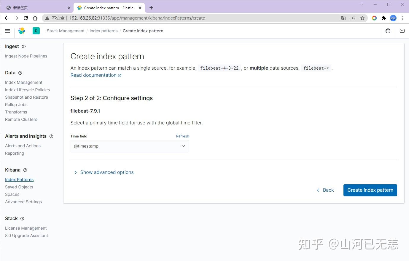The height and width of the screenshot is (261, 409).
Task: Click Create index pattern button
Action: coord(370,190)
